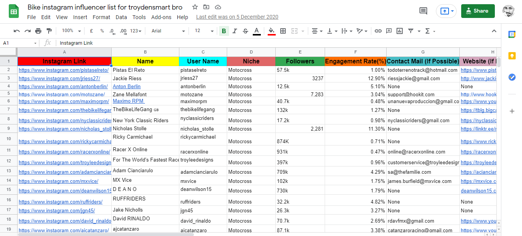Click the green Share button
This screenshot has height=236, width=522.
[478, 11]
